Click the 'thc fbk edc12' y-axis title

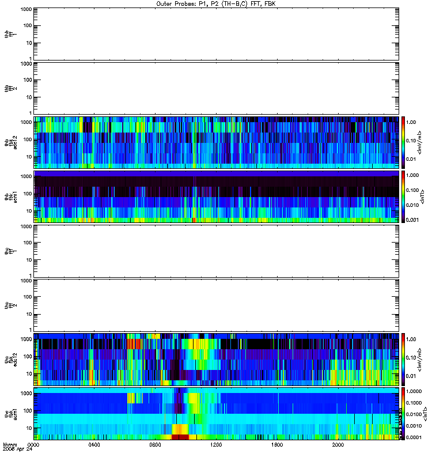[x=11, y=360]
